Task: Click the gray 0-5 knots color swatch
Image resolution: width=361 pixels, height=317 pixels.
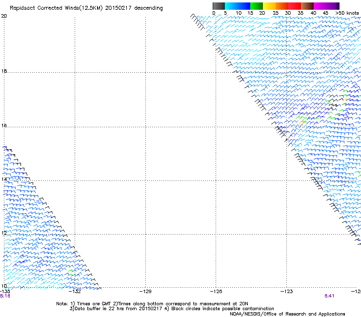Action: pos(219,6)
